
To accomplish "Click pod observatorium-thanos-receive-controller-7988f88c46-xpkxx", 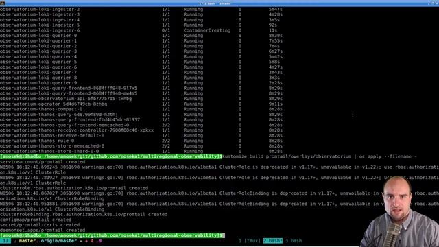I will 77,130.
